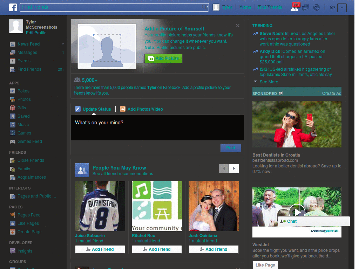The width and height of the screenshot is (359, 269).
Task: Focus the Find friends search field
Action: tap(114, 7)
